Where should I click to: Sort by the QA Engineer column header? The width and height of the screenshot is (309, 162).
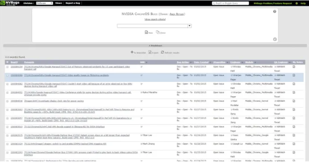280,62
